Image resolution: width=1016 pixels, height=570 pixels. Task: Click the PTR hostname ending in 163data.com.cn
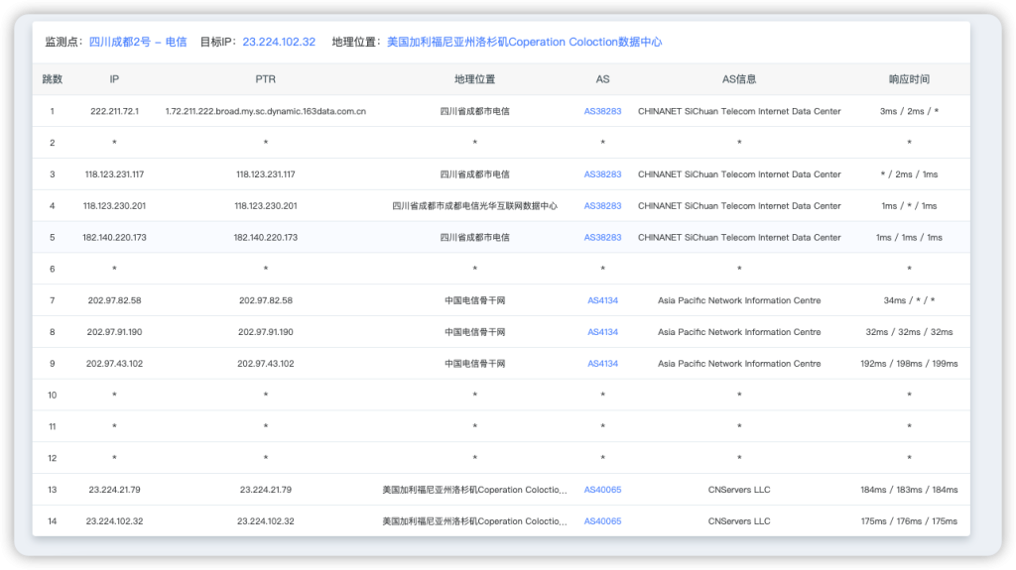(265, 112)
